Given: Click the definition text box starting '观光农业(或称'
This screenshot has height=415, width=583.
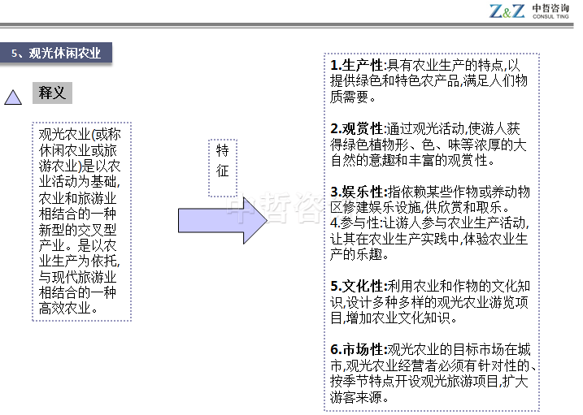Looking at the screenshot, I should tap(81, 221).
